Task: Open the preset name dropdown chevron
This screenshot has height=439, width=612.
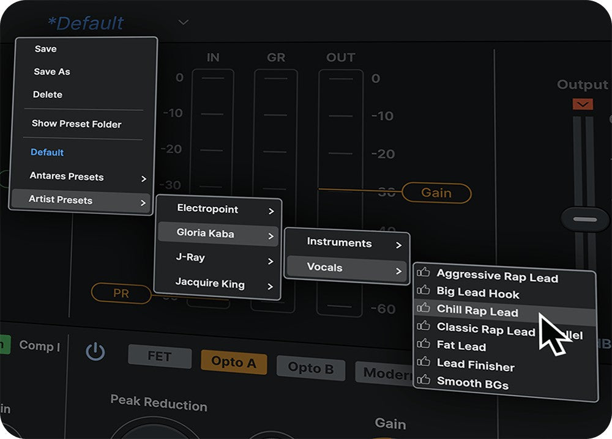Action: 184,22
